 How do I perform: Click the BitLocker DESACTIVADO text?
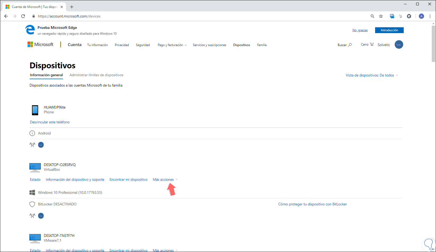click(x=57, y=204)
